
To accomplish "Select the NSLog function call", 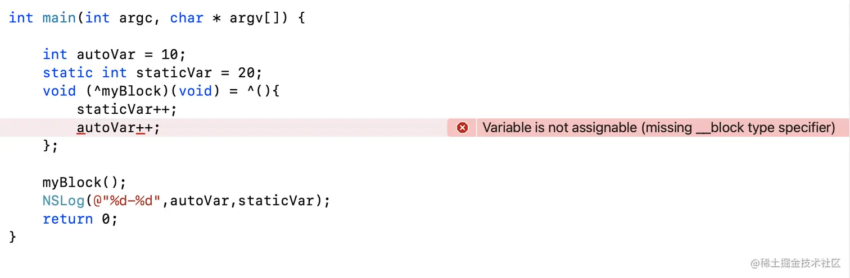I will point(186,201).
